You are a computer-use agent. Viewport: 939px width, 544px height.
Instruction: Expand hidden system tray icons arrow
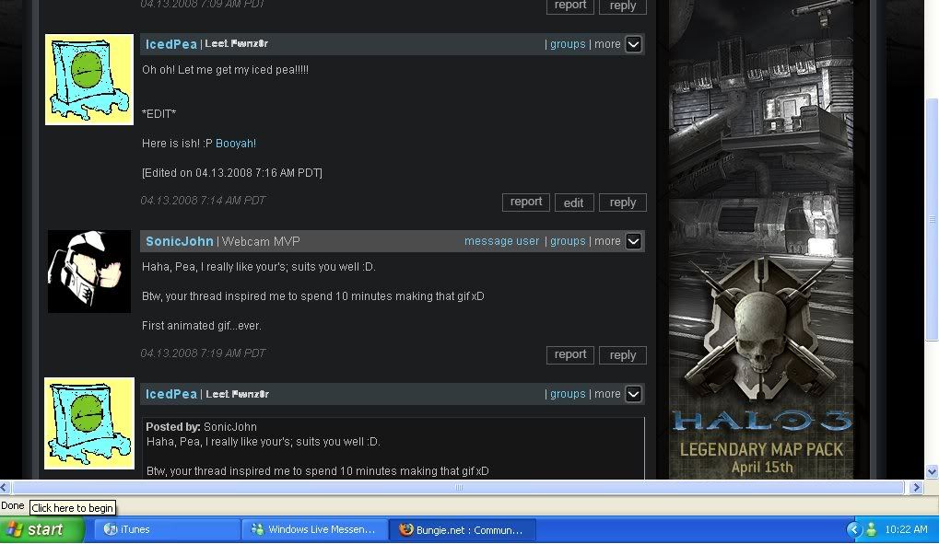point(853,529)
